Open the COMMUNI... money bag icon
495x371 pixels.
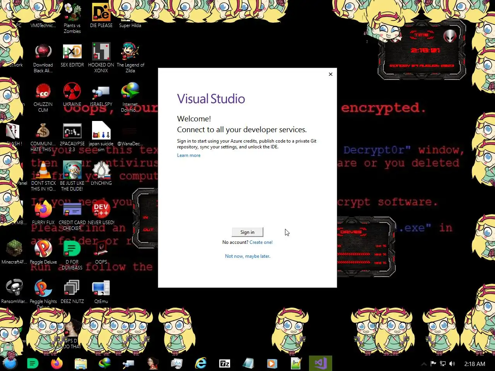43,137
